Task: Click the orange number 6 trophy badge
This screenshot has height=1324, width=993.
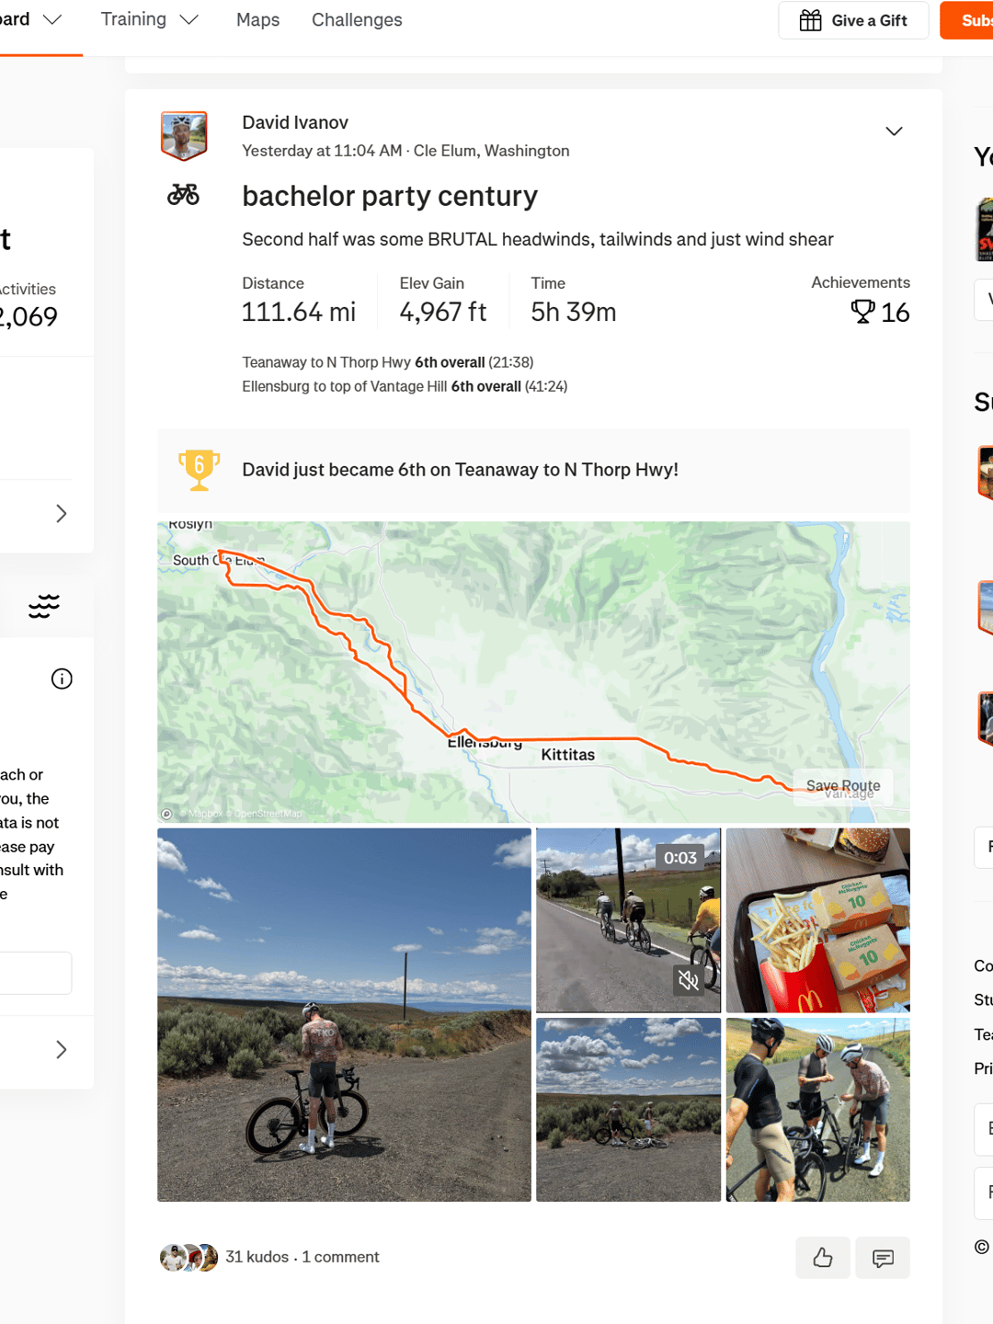Action: pyautogui.click(x=200, y=470)
